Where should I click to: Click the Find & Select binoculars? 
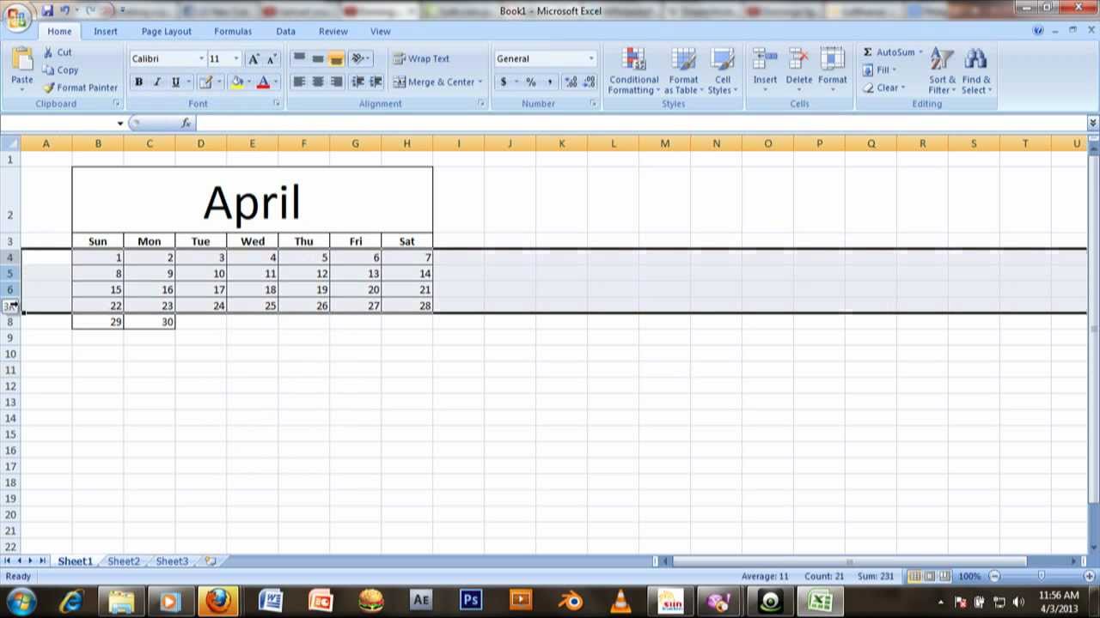[x=975, y=72]
